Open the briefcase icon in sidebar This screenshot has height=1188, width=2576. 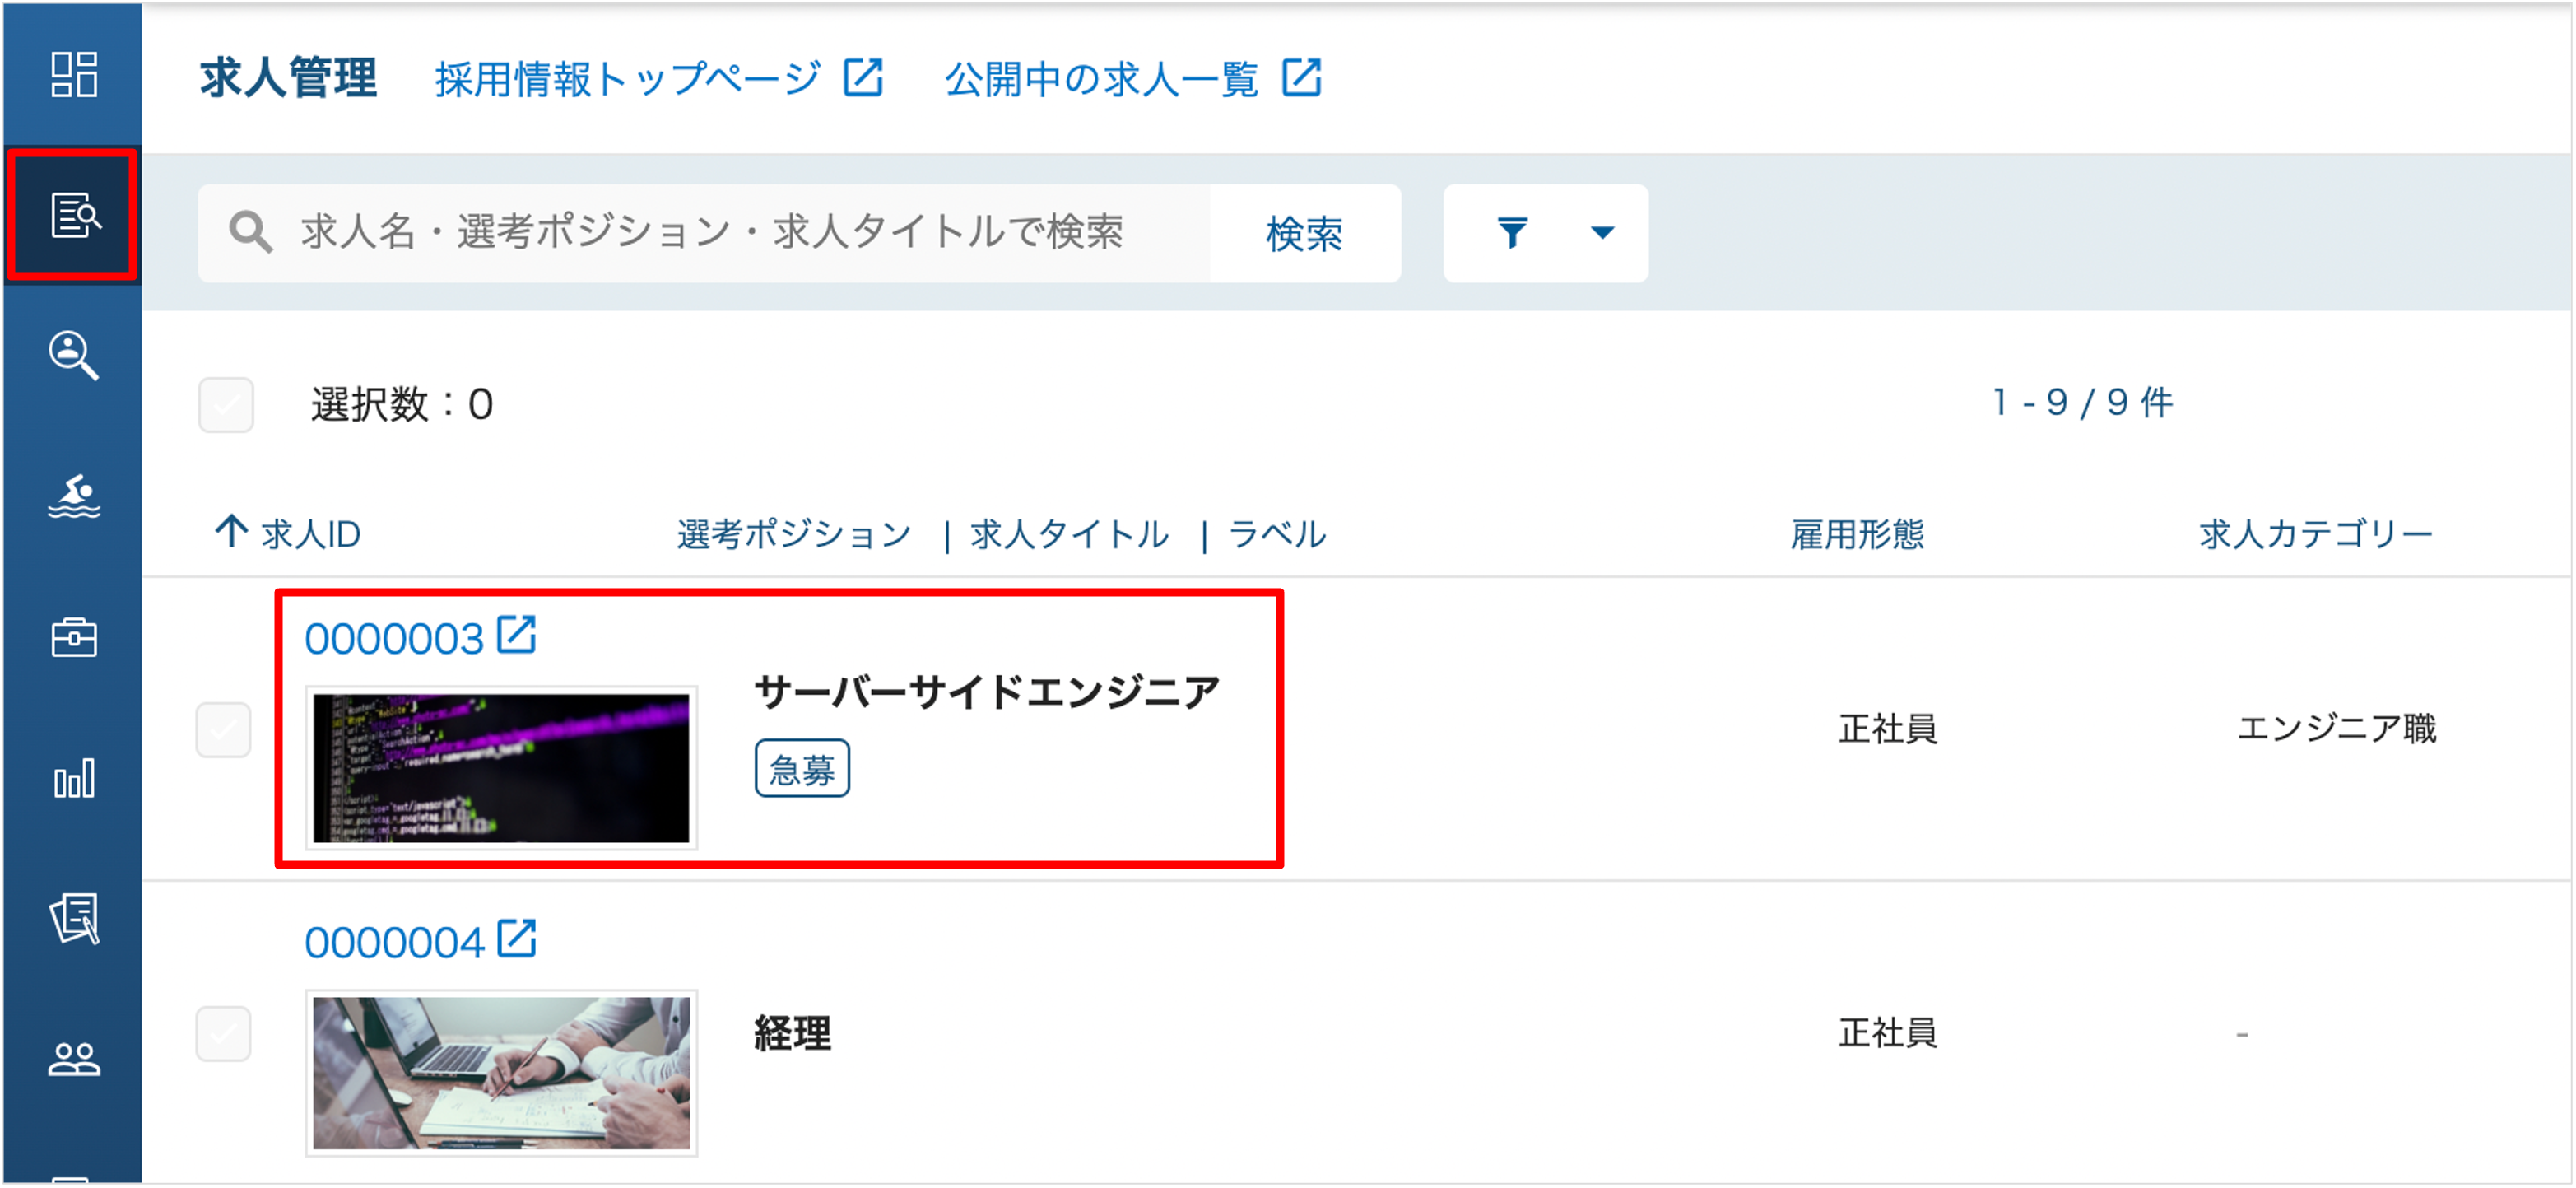click(73, 637)
